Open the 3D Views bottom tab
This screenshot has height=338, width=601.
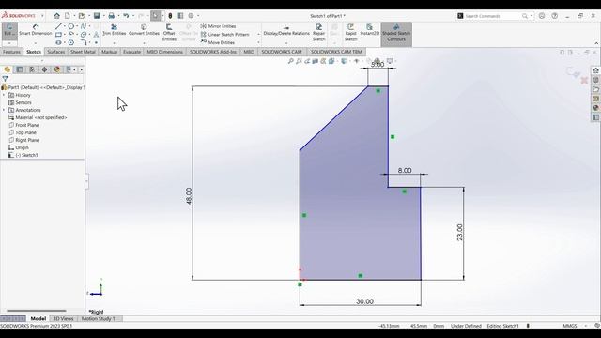click(63, 319)
